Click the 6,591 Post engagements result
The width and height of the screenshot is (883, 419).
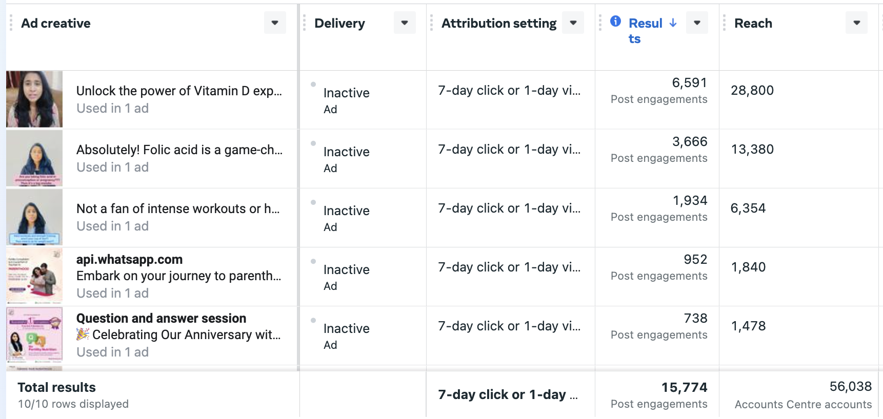coord(689,83)
